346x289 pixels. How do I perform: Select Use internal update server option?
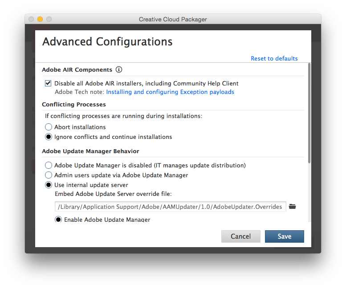pyautogui.click(x=49, y=185)
